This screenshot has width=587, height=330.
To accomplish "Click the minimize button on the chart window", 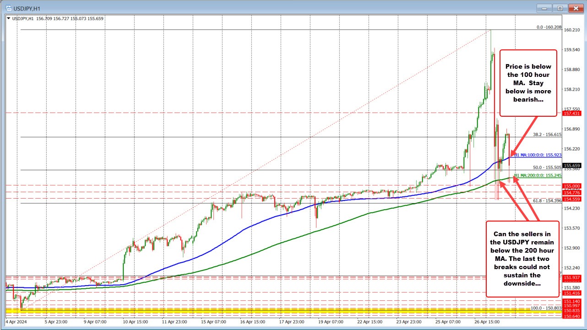I will coord(544,8).
